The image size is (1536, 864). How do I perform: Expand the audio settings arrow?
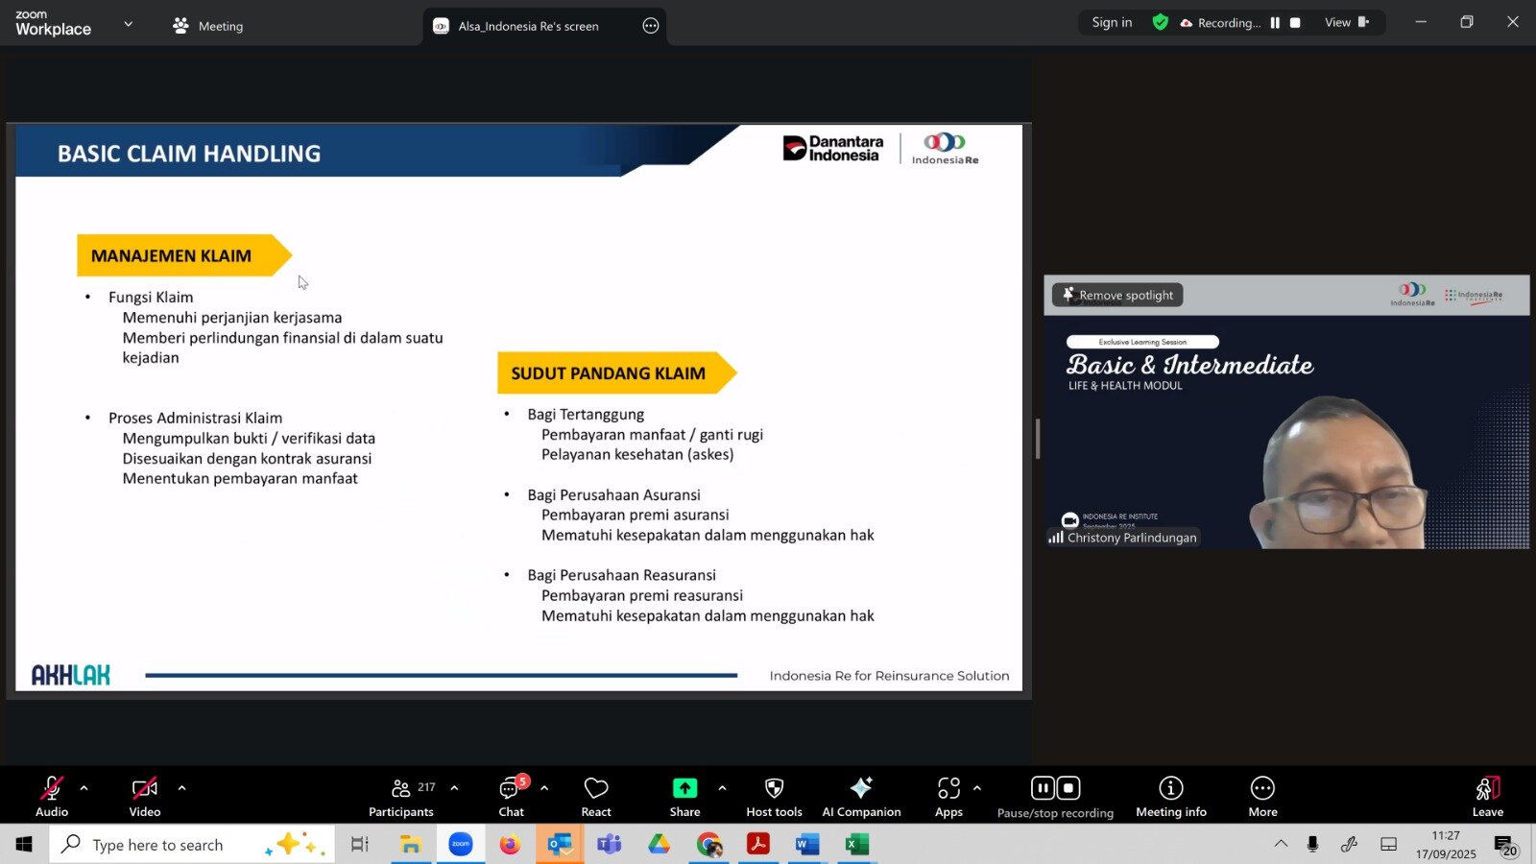click(84, 788)
